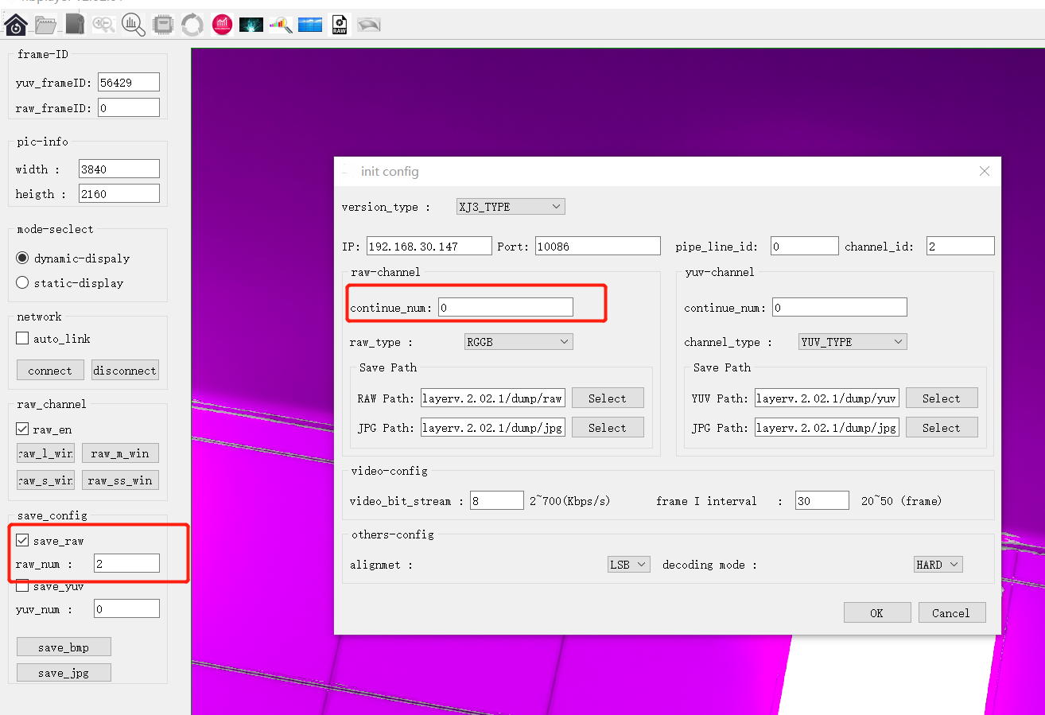Image resolution: width=1045 pixels, height=715 pixels.
Task: Click the disconnect button in network panel
Action: click(125, 371)
